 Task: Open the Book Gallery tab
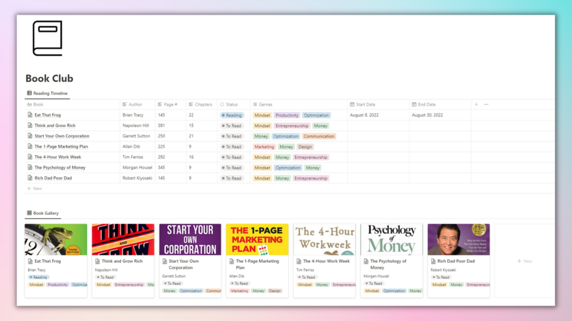tap(43, 213)
